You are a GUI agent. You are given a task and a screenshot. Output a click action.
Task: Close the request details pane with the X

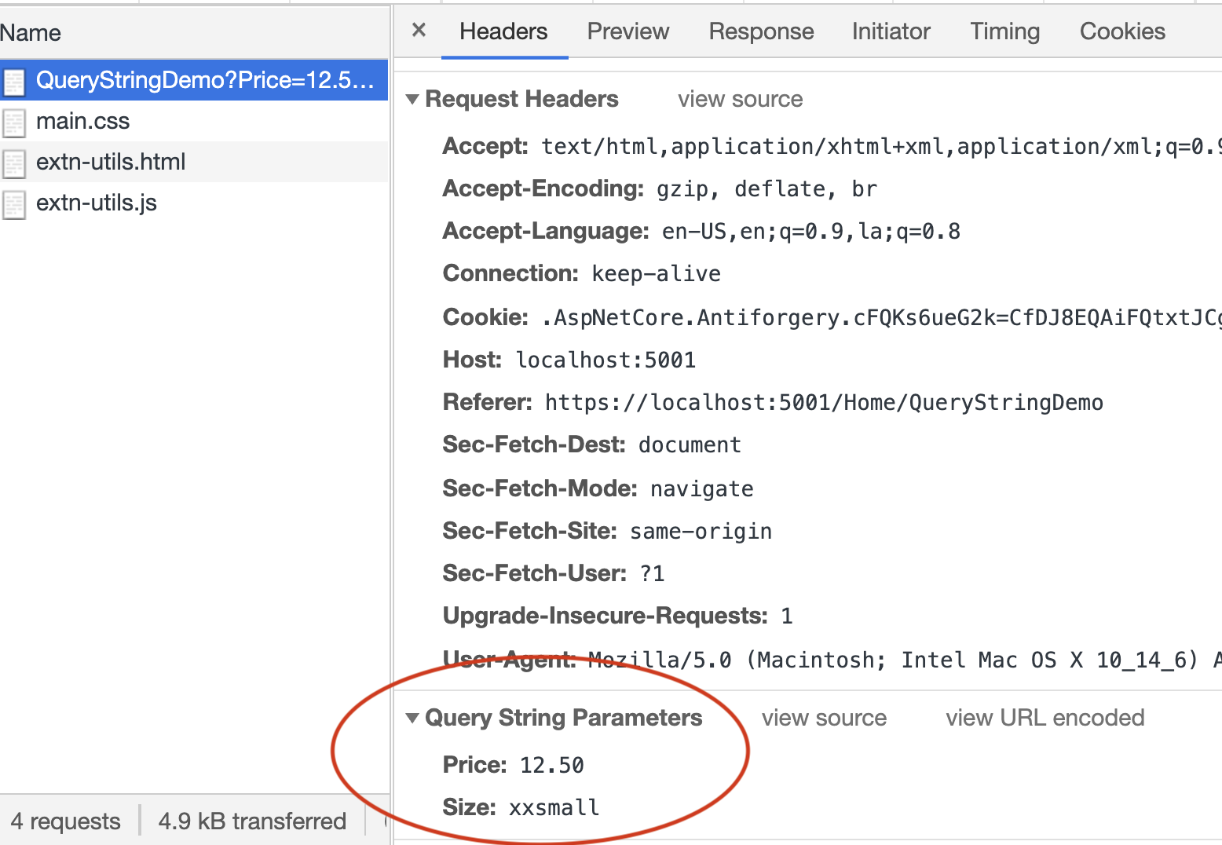(x=418, y=31)
